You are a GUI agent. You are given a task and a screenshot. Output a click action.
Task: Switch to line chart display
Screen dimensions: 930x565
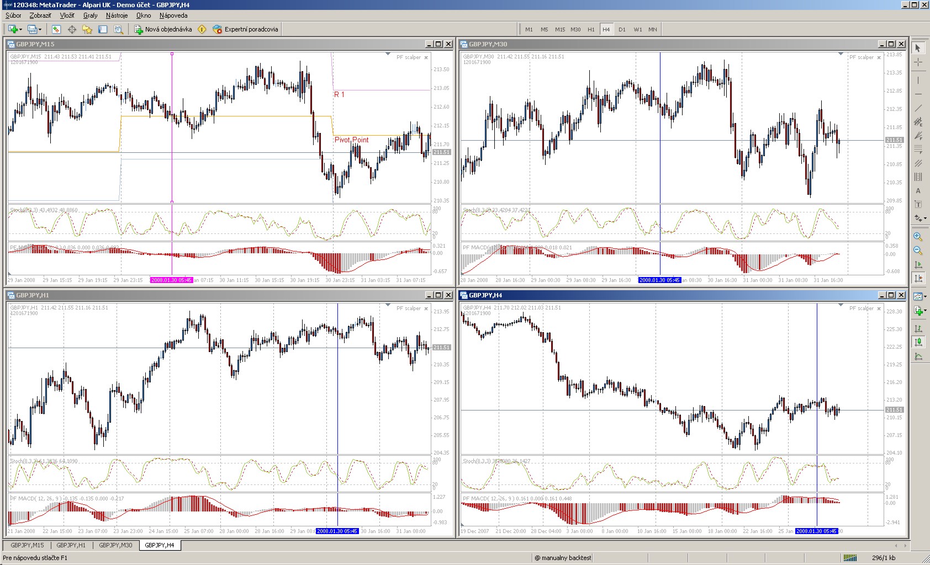(x=918, y=356)
